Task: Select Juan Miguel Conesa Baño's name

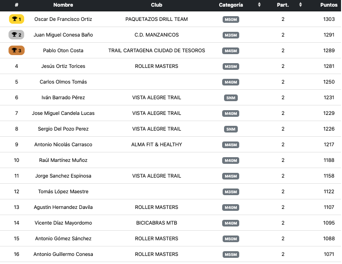Action: click(63, 35)
